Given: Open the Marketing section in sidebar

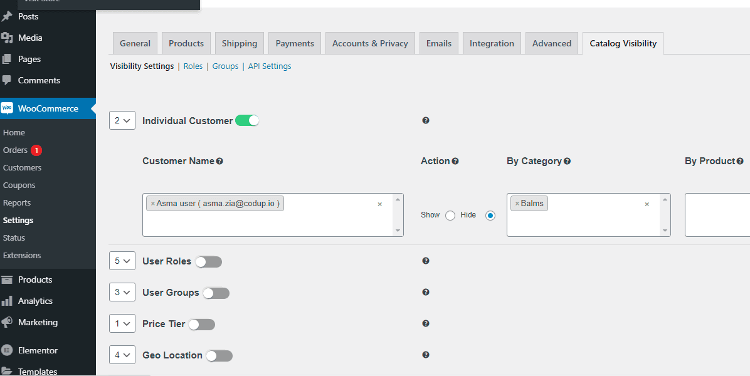Looking at the screenshot, I should (x=38, y=322).
